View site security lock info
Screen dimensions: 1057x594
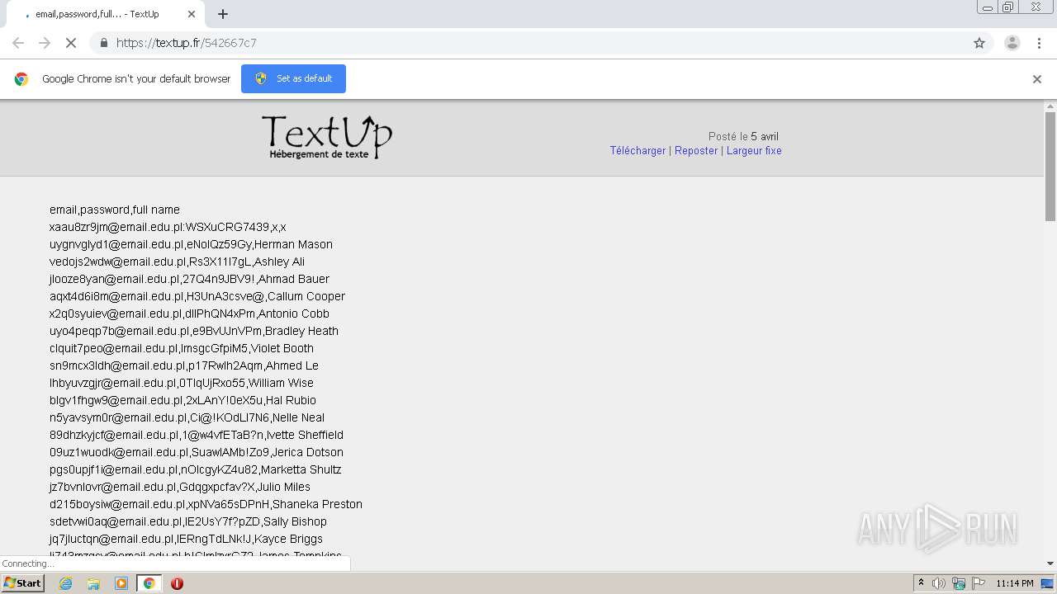pyautogui.click(x=103, y=43)
